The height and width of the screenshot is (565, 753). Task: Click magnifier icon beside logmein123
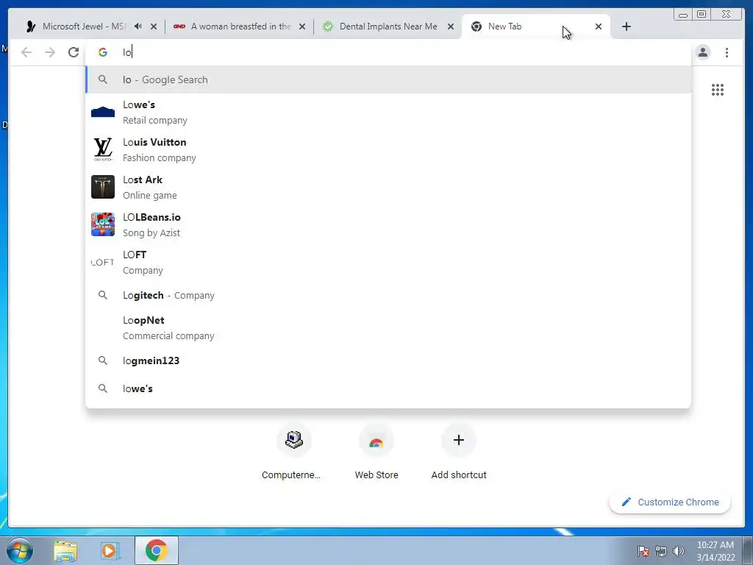point(103,360)
